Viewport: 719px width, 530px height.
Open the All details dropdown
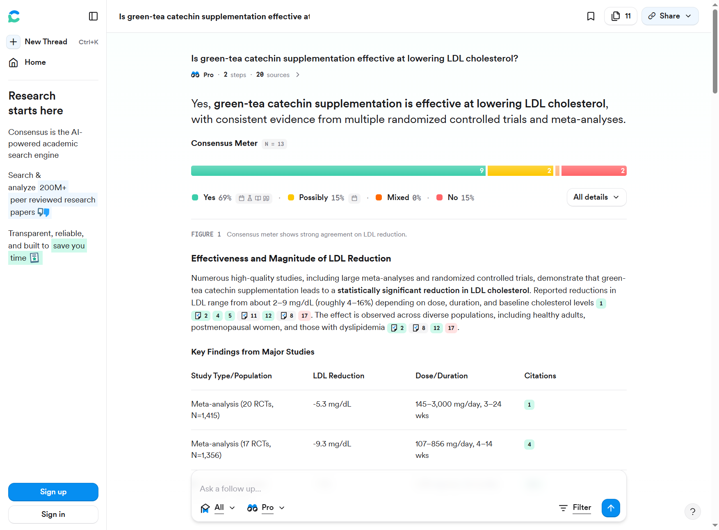[596, 197]
